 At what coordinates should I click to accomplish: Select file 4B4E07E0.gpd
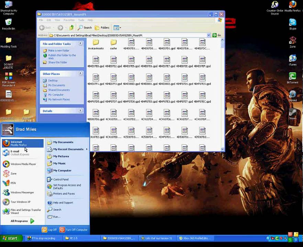click(x=96, y=62)
